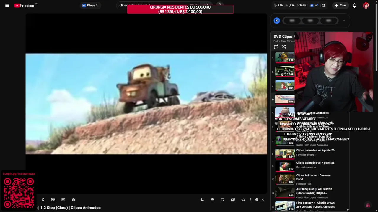Open the list icon in stats bar
The height and width of the screenshot is (212, 378).
pos(317,6)
